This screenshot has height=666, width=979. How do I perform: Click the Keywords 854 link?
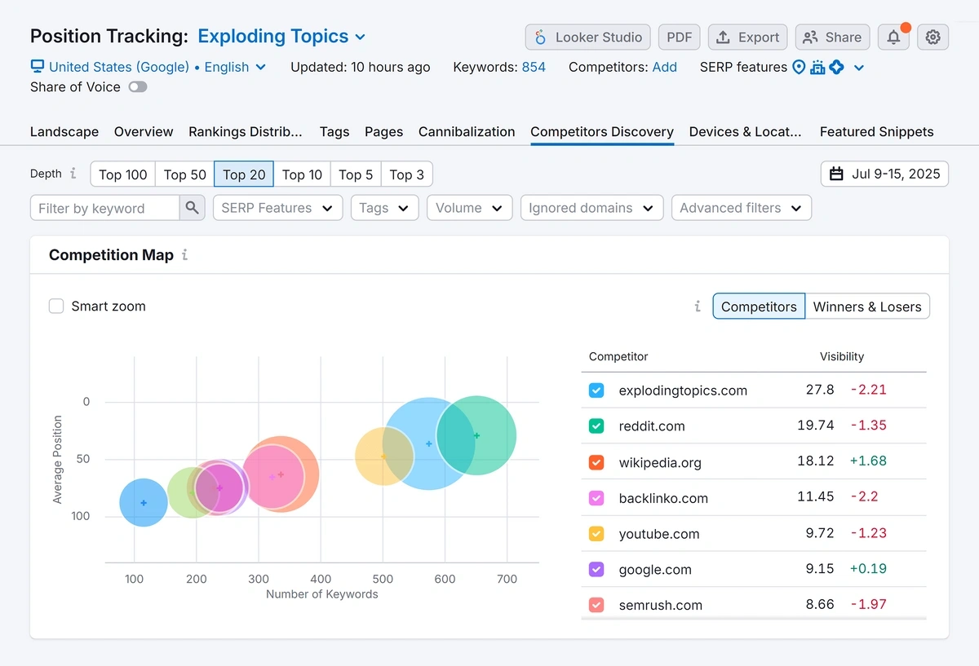click(534, 67)
